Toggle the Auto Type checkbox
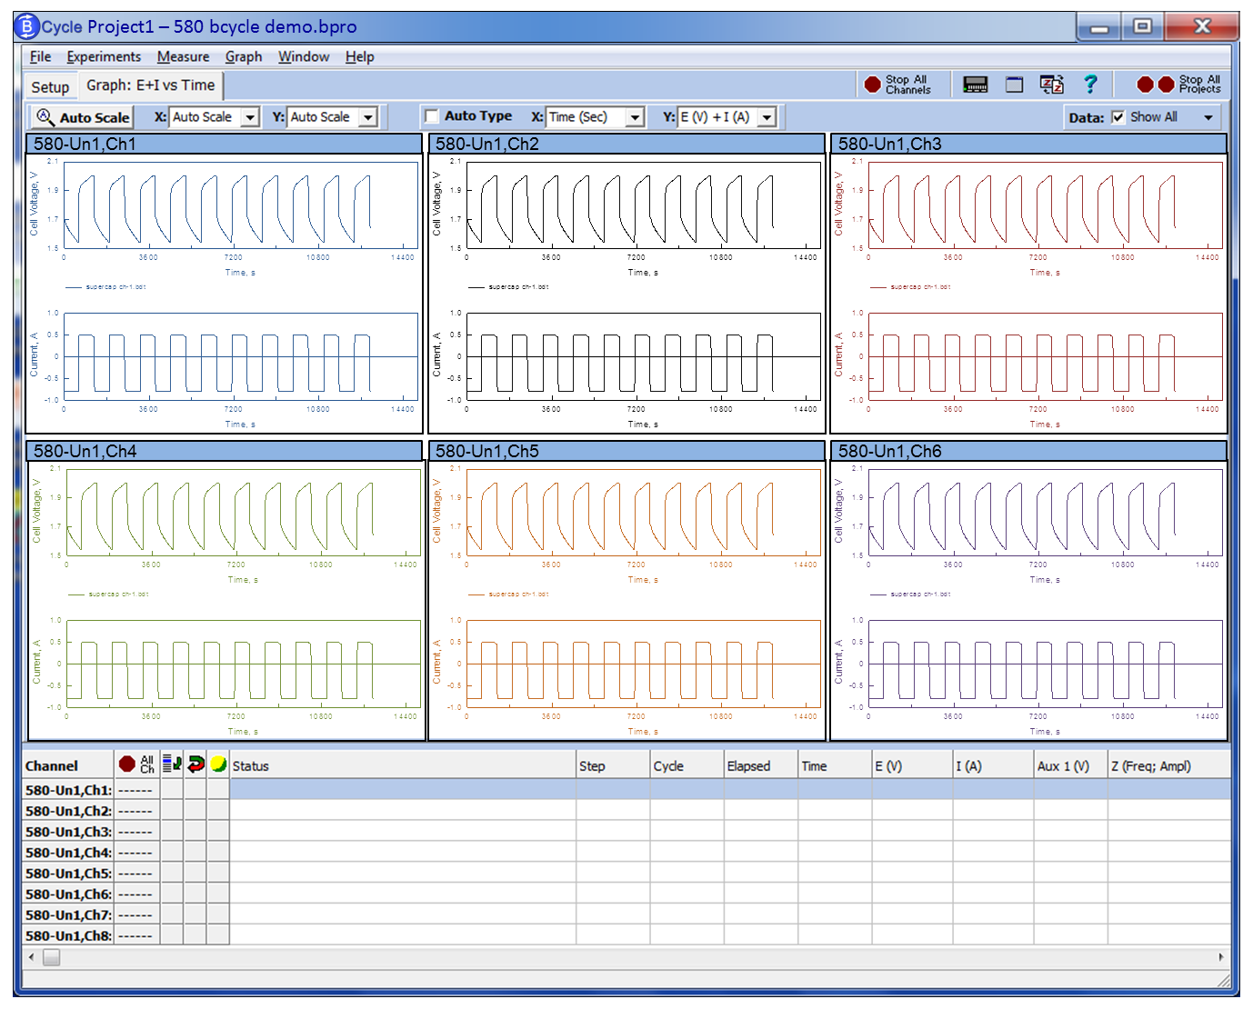The image size is (1253, 1009). tap(433, 117)
